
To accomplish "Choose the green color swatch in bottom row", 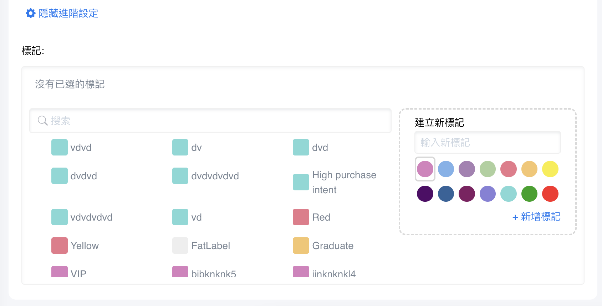I will (529, 194).
